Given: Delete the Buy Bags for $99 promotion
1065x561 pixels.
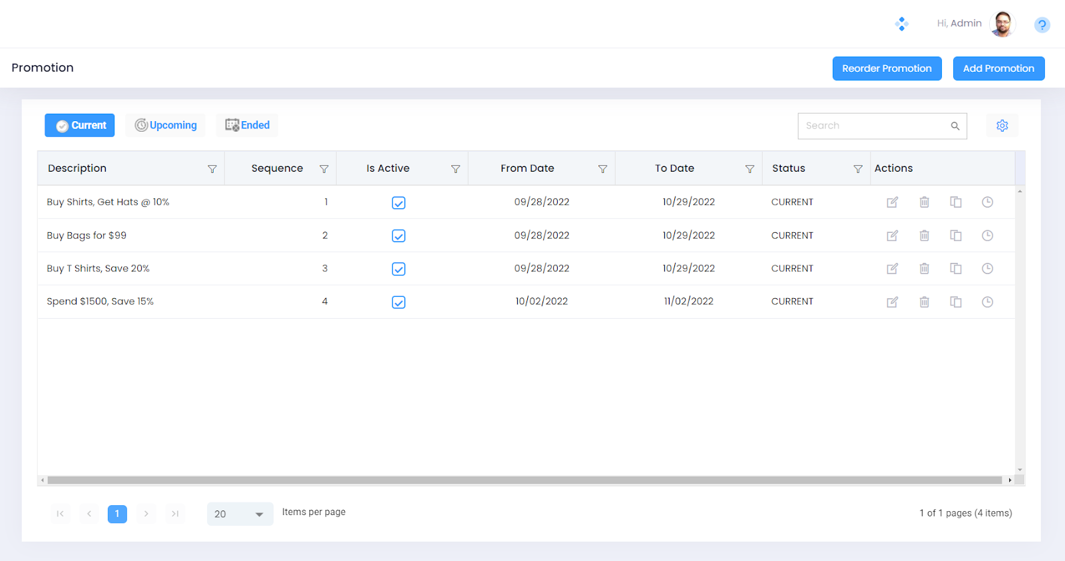Looking at the screenshot, I should pyautogui.click(x=924, y=236).
